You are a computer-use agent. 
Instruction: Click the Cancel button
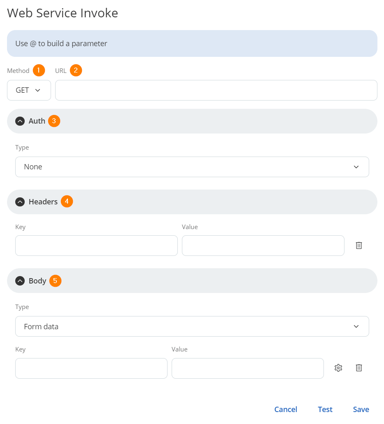click(x=286, y=410)
